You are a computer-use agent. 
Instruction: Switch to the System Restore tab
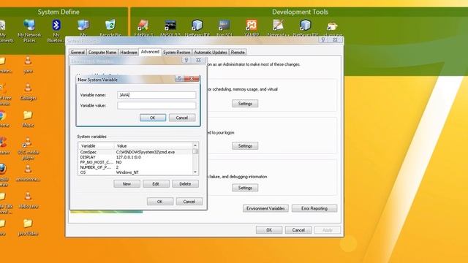pos(176,52)
